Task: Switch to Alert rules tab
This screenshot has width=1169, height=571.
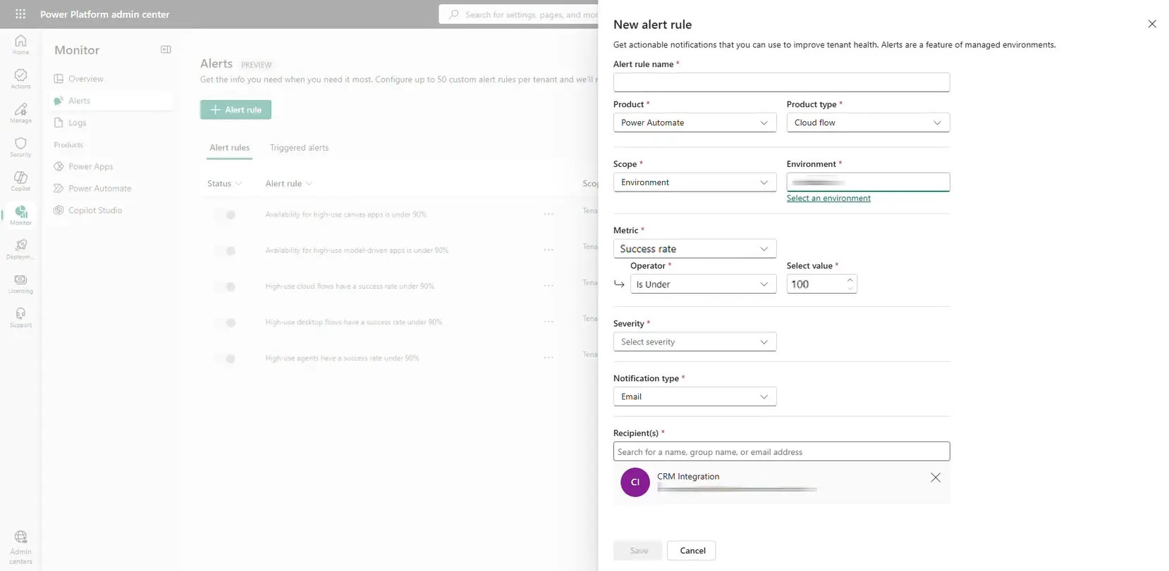Action: tap(229, 148)
